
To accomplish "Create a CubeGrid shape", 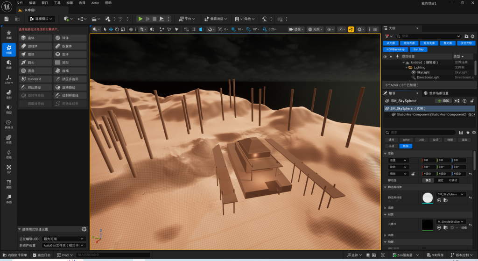I will pyautogui.click(x=35, y=79).
